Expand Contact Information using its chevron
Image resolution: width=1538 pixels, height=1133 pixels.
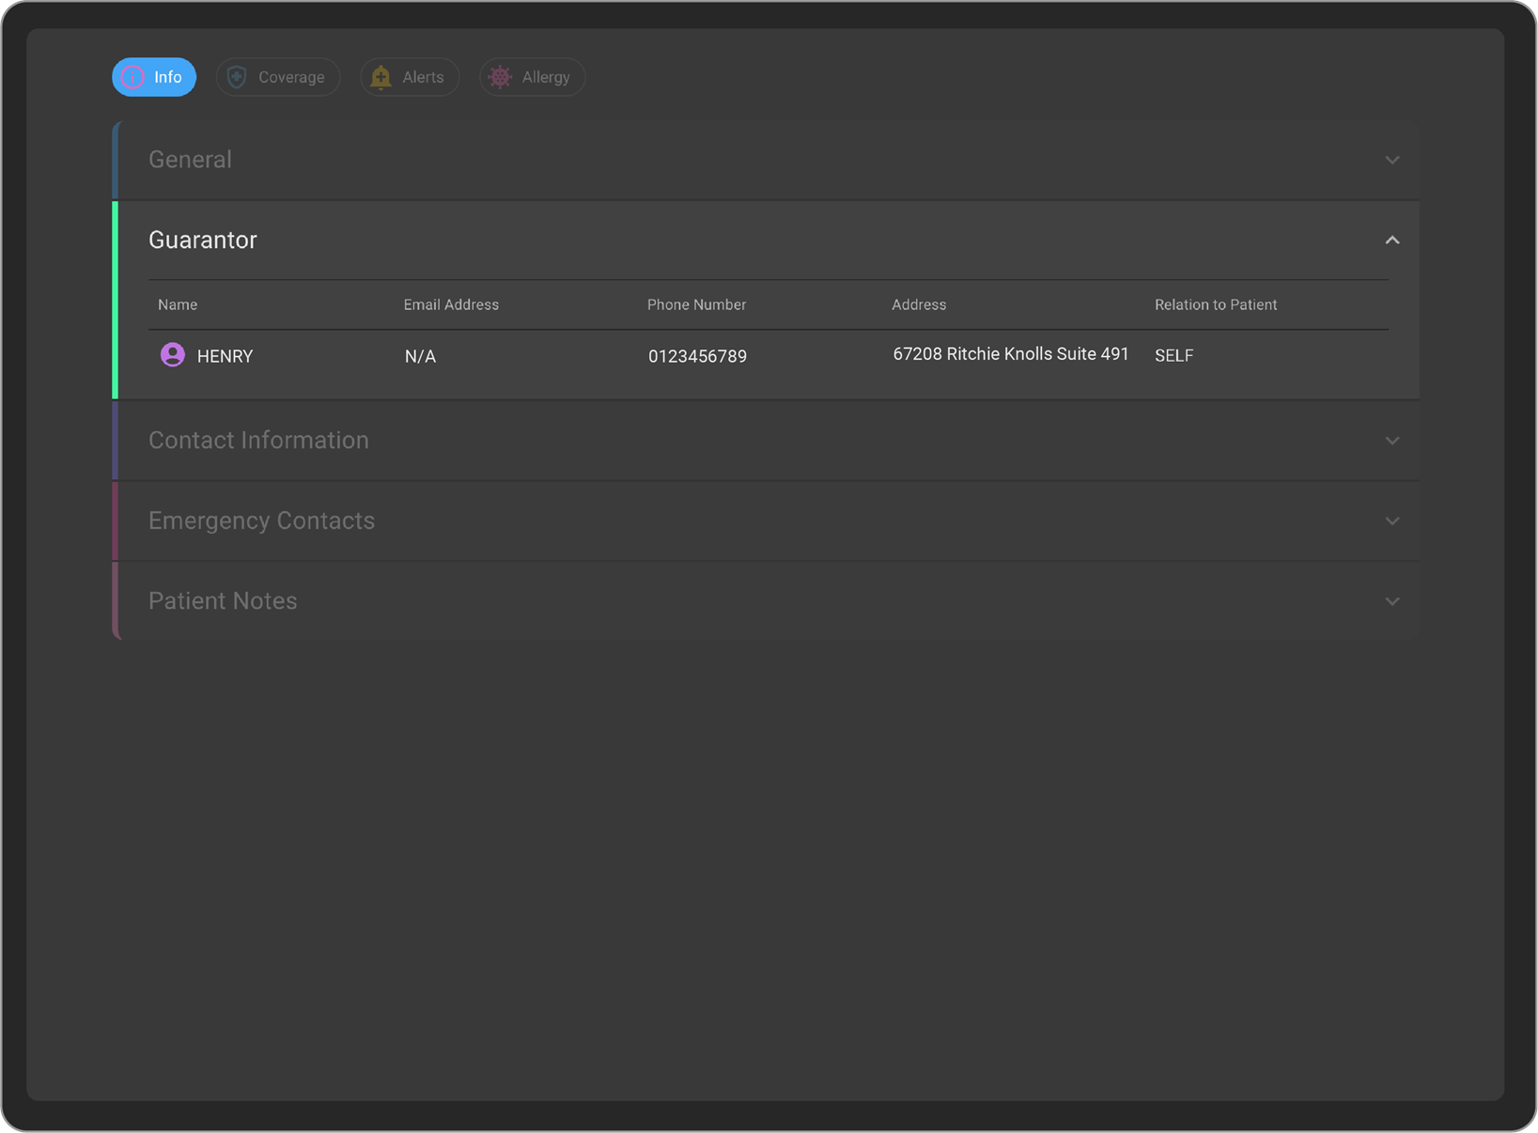coord(1391,441)
